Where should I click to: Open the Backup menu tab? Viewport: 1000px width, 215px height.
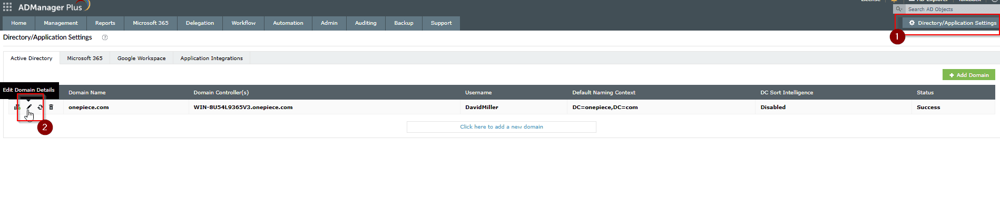(404, 23)
